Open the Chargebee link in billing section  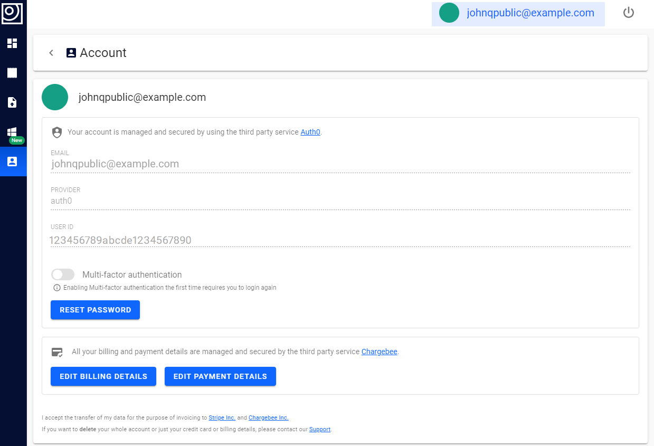pos(379,352)
